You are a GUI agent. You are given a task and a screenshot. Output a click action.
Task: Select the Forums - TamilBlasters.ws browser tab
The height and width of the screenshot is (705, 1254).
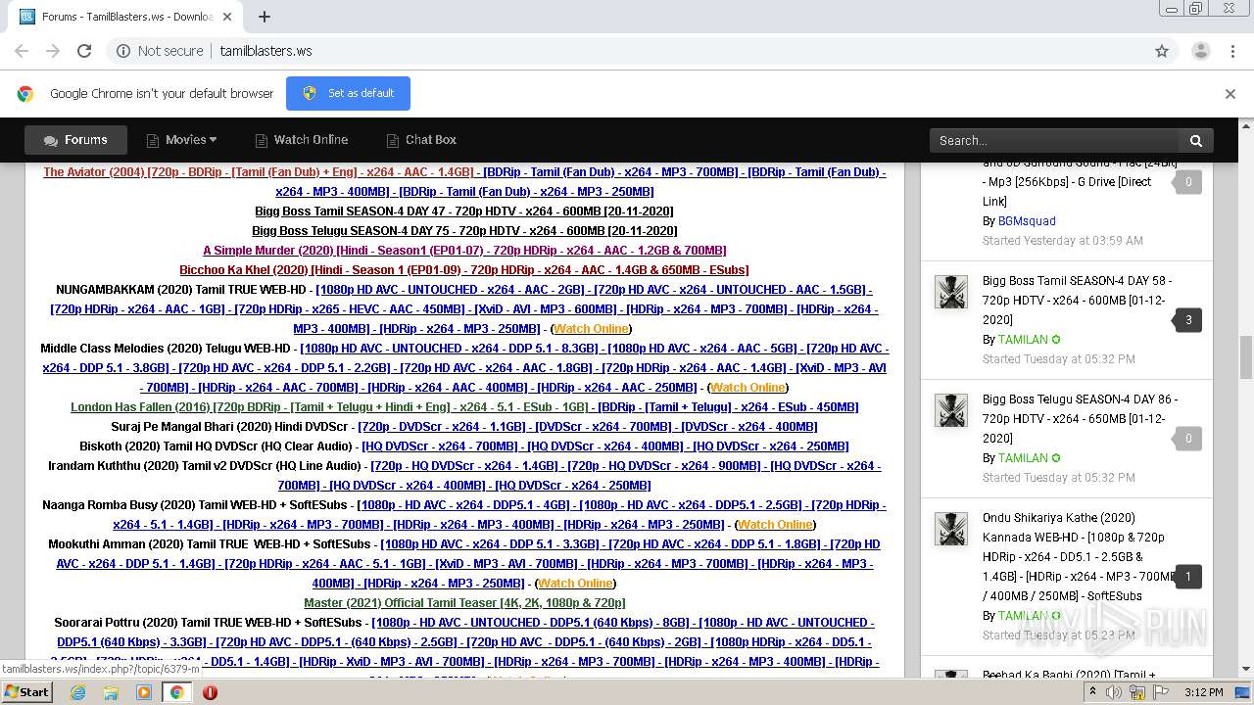click(x=127, y=17)
